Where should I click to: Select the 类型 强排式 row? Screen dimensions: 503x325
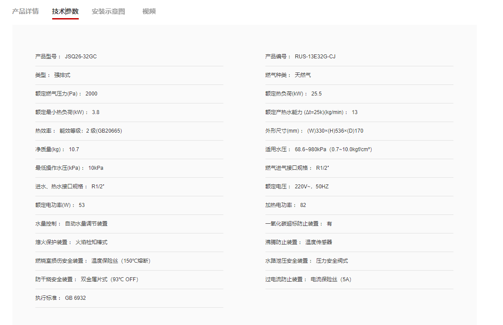point(129,75)
